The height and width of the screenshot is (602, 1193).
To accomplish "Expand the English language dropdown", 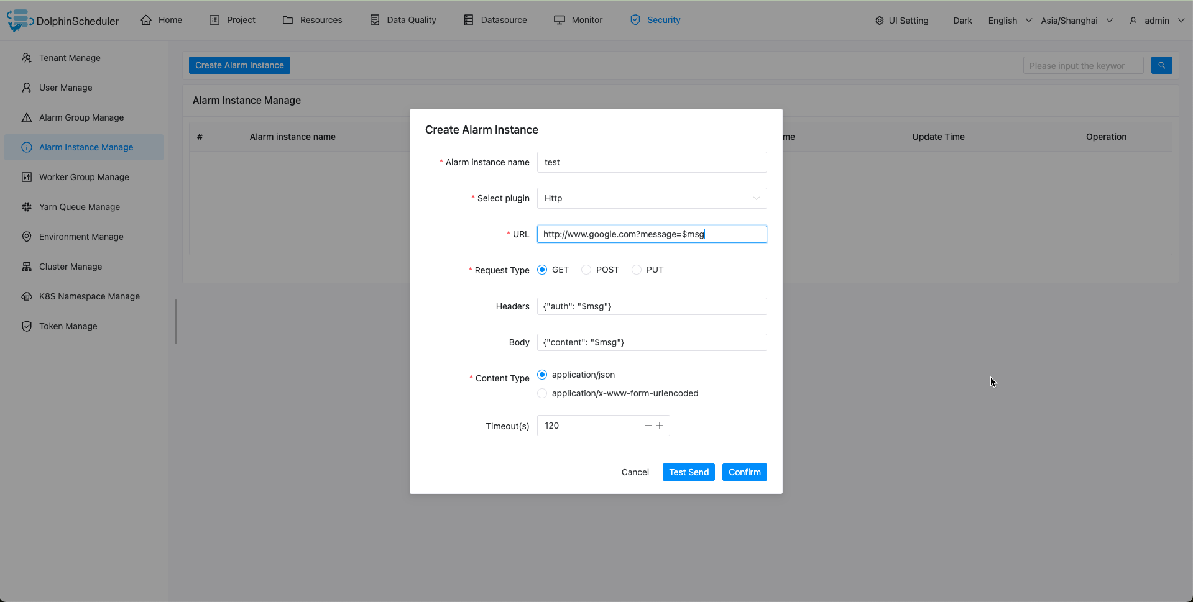I will pos(1010,21).
